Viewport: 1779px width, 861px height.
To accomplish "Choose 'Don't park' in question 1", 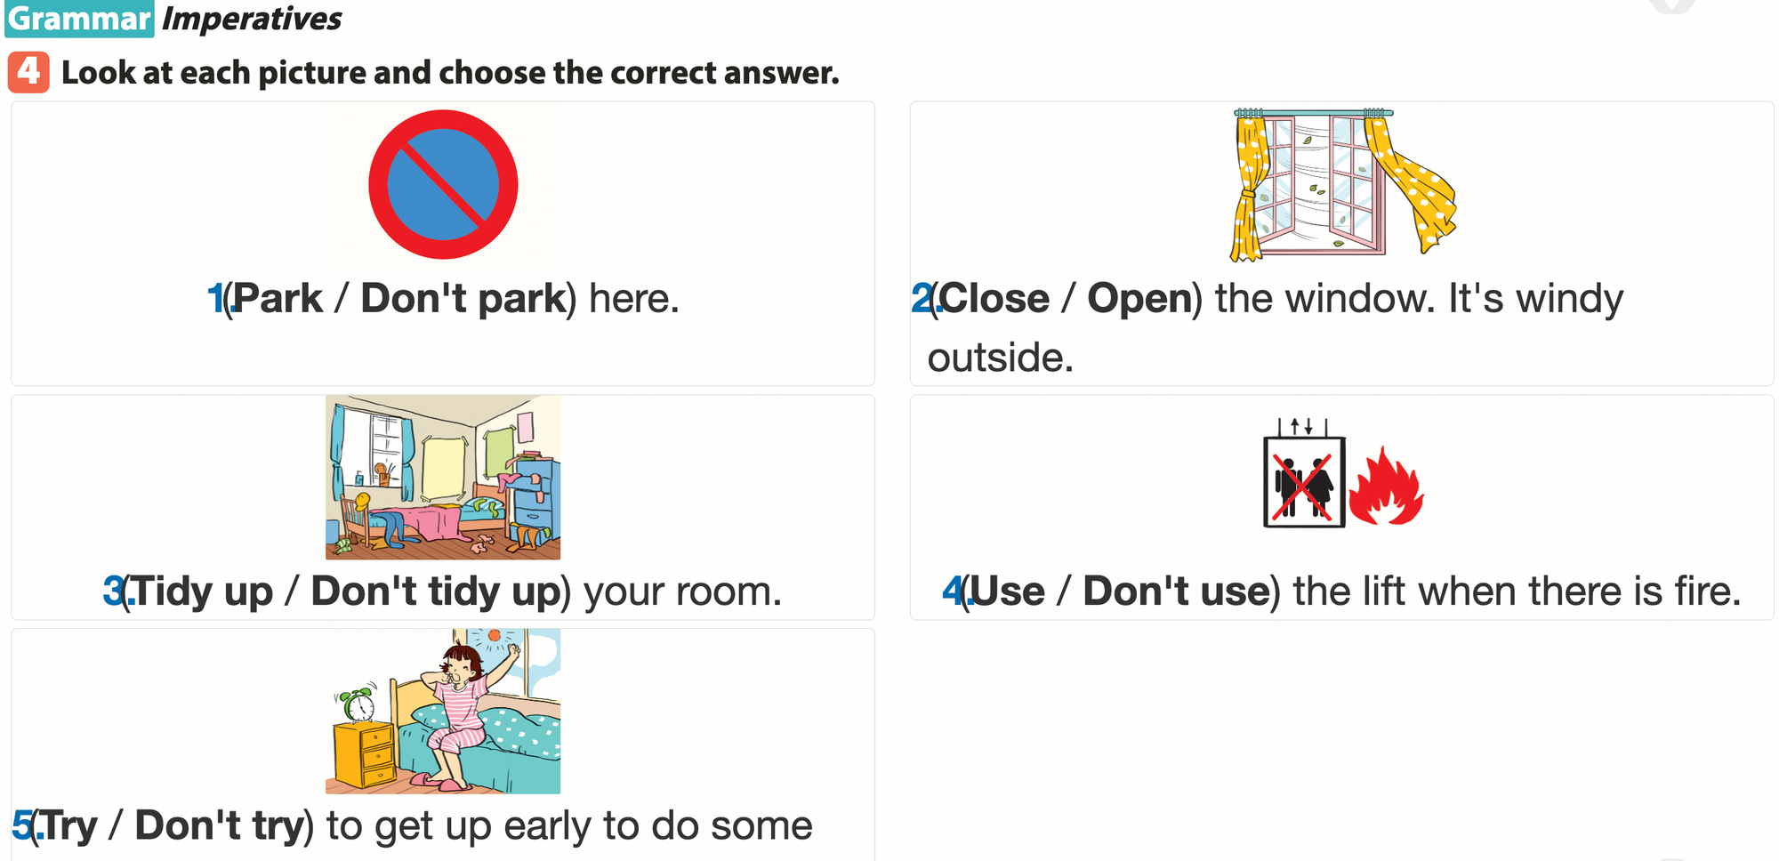I will (463, 299).
